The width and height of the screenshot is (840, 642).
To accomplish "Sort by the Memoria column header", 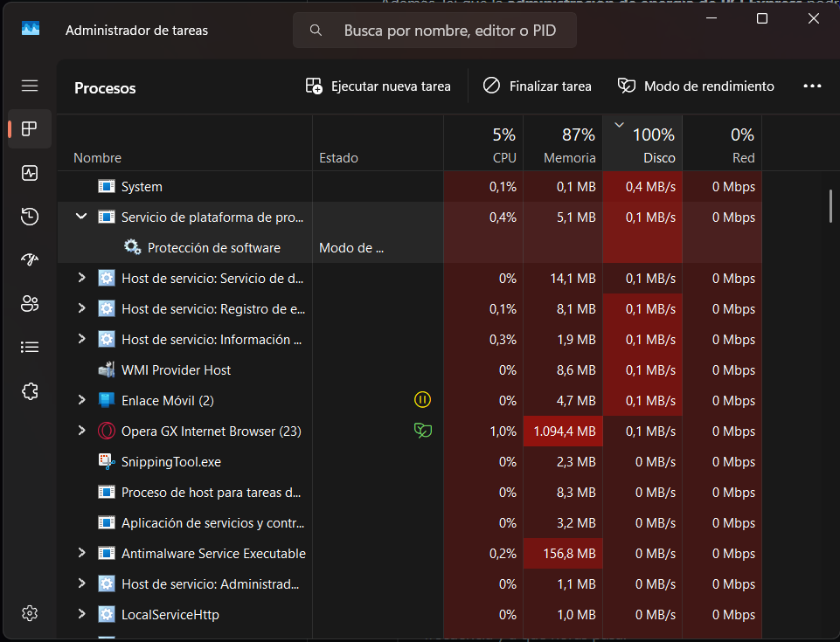I will [563, 143].
